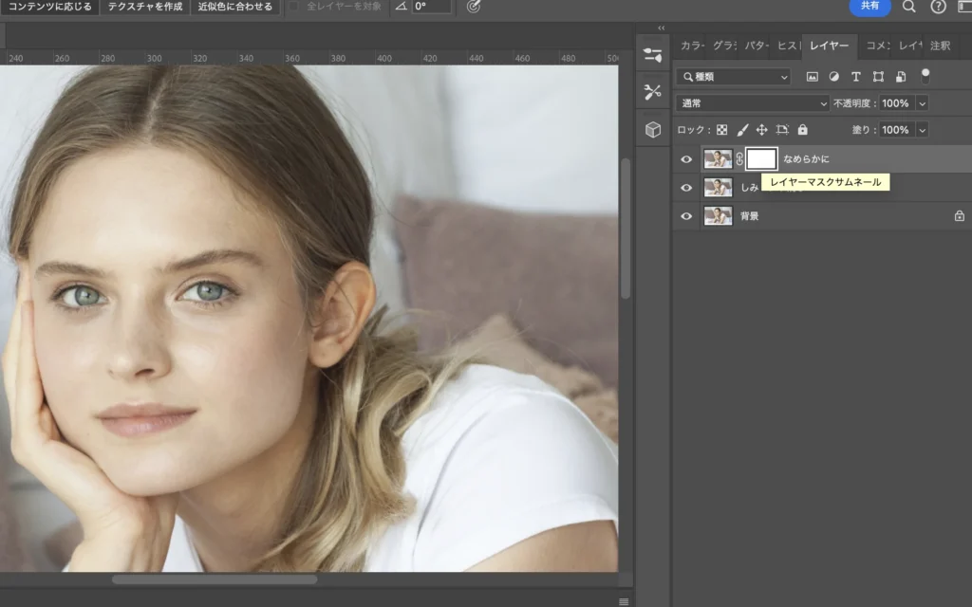Click the 共有 share button

(869, 7)
